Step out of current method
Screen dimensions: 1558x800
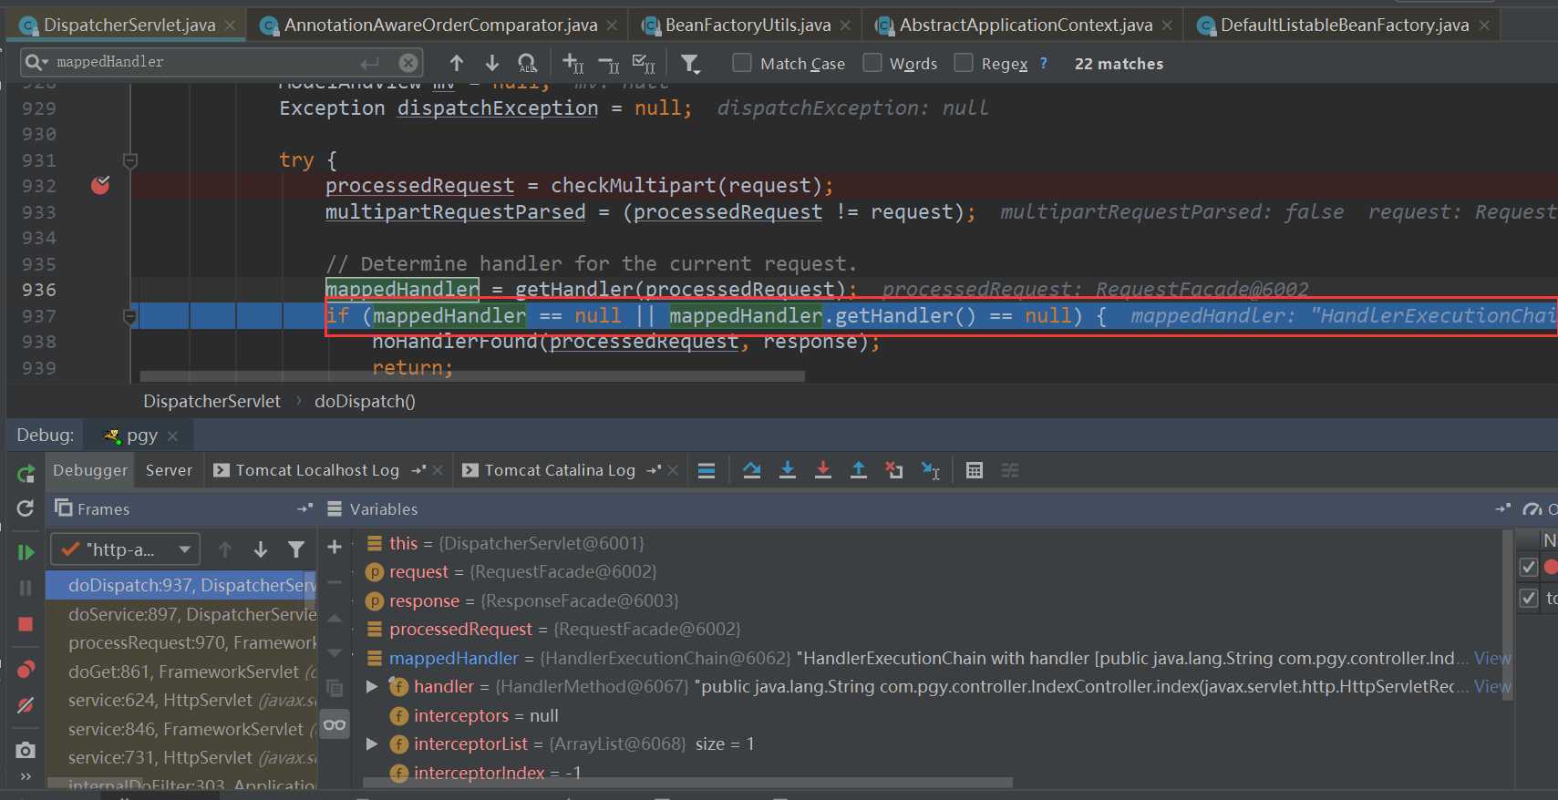[859, 470]
